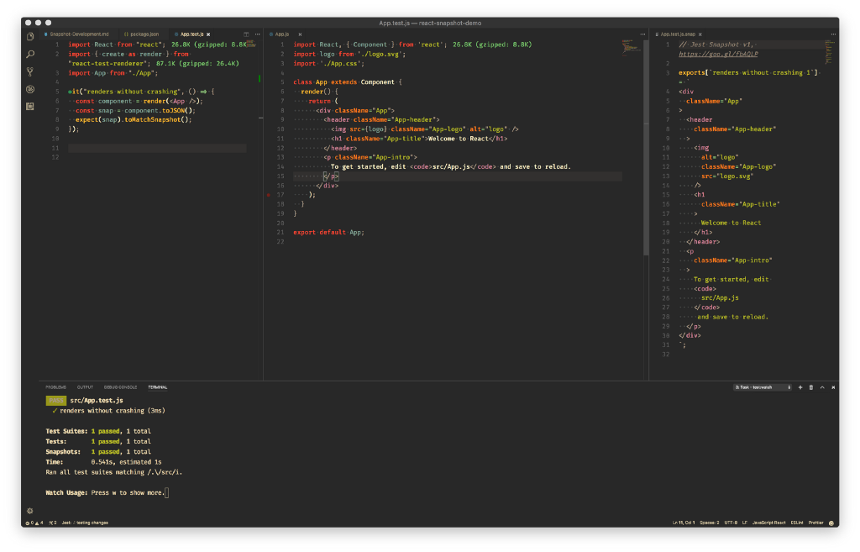Maximize the terminal panel with chevron
Image resolution: width=860 pixels, height=552 pixels.
(x=822, y=387)
